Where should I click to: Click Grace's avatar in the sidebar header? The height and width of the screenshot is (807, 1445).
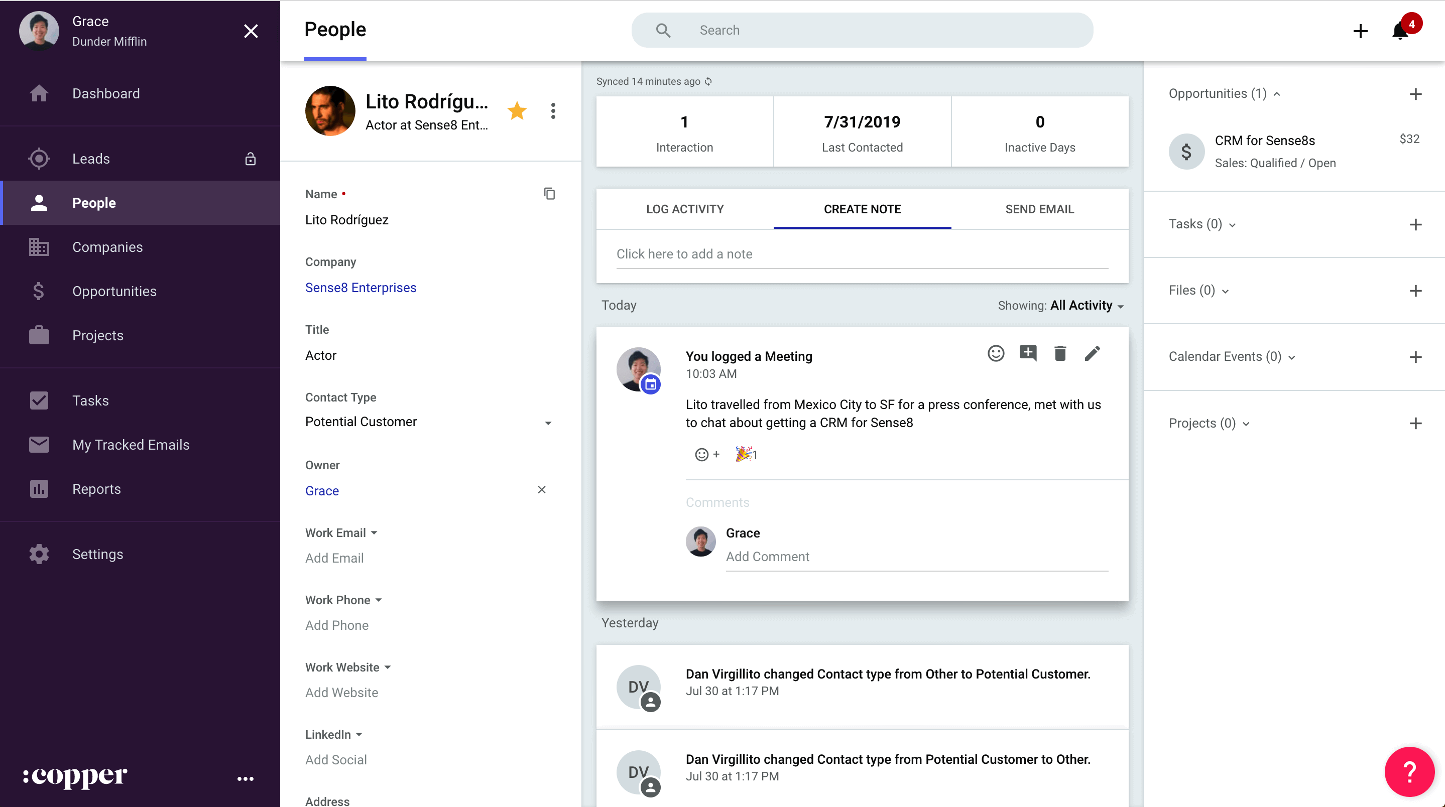point(39,31)
